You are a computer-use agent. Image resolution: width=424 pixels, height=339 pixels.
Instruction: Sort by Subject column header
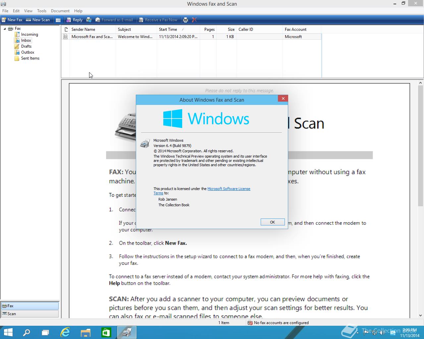click(136, 29)
